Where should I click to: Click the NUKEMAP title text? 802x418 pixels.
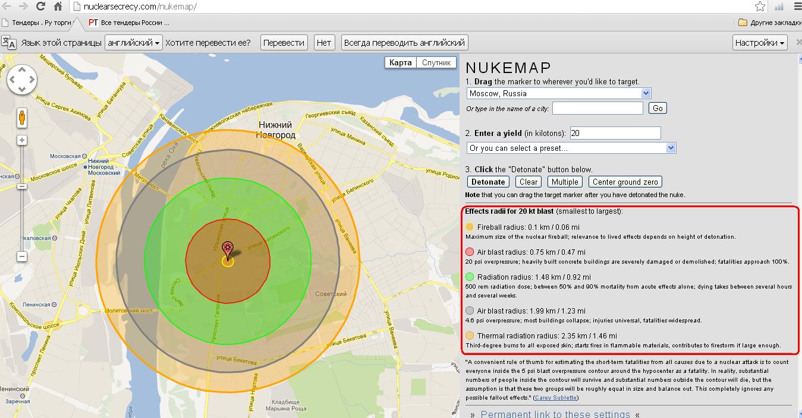coord(508,68)
